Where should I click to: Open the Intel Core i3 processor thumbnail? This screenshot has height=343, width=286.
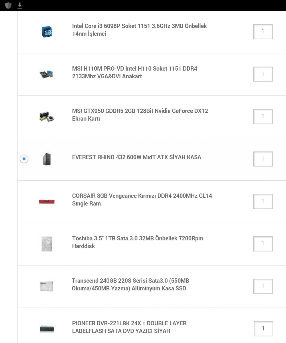click(x=47, y=31)
